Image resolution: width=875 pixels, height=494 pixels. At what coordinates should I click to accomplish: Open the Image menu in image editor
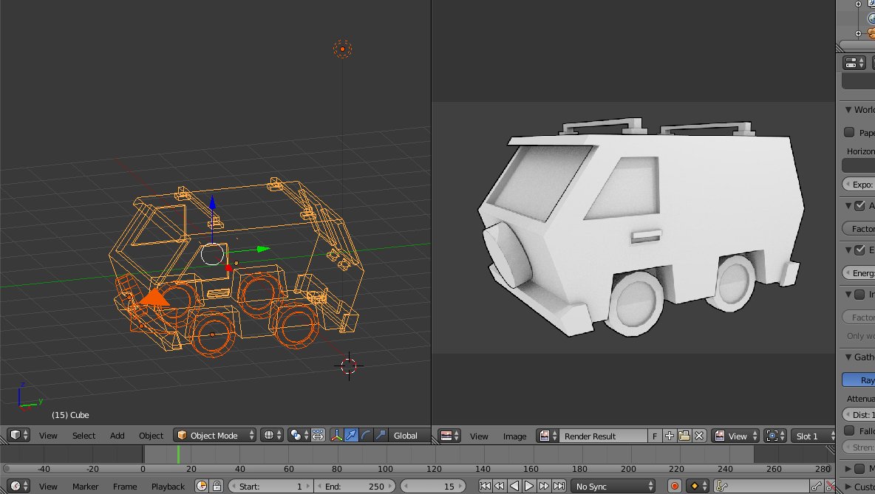click(514, 436)
